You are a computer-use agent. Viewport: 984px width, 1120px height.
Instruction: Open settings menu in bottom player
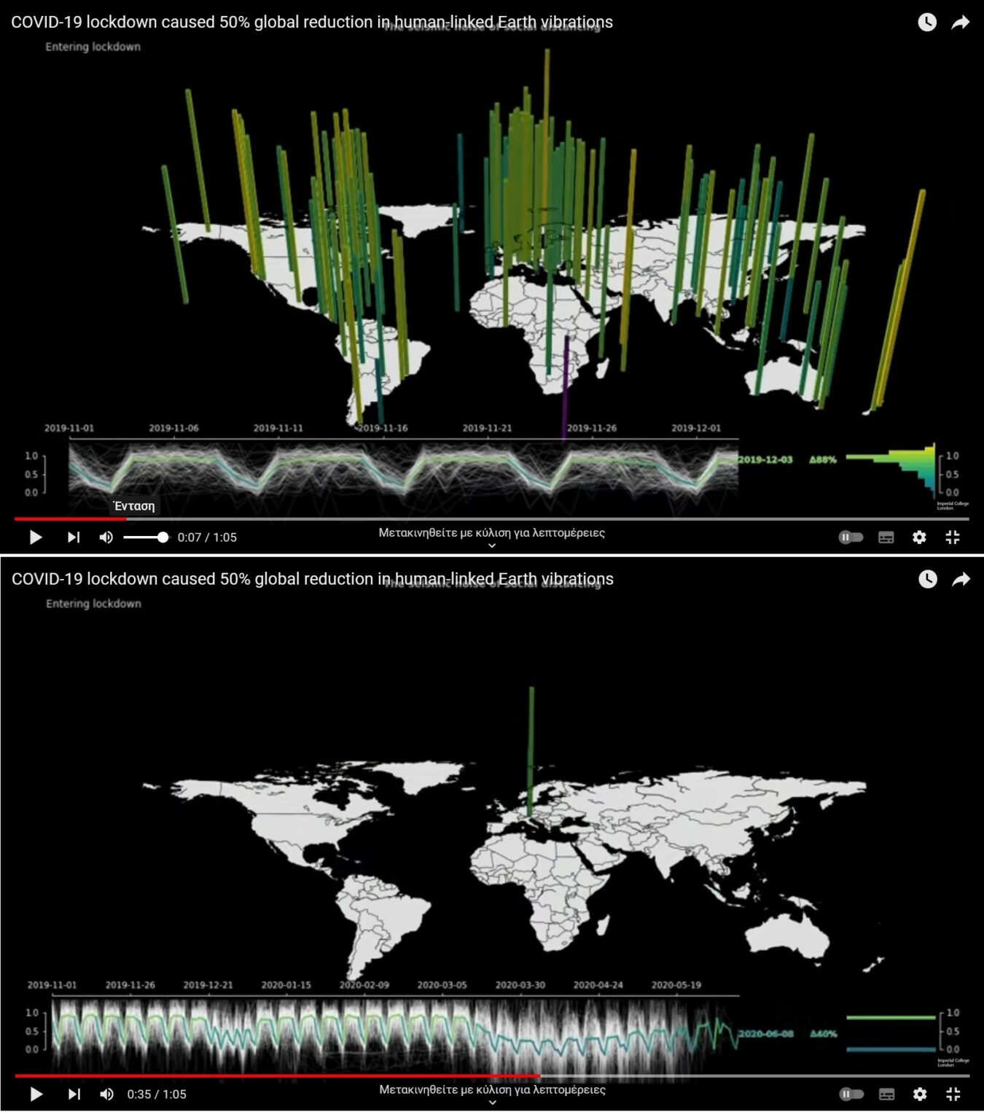pyautogui.click(x=919, y=1094)
